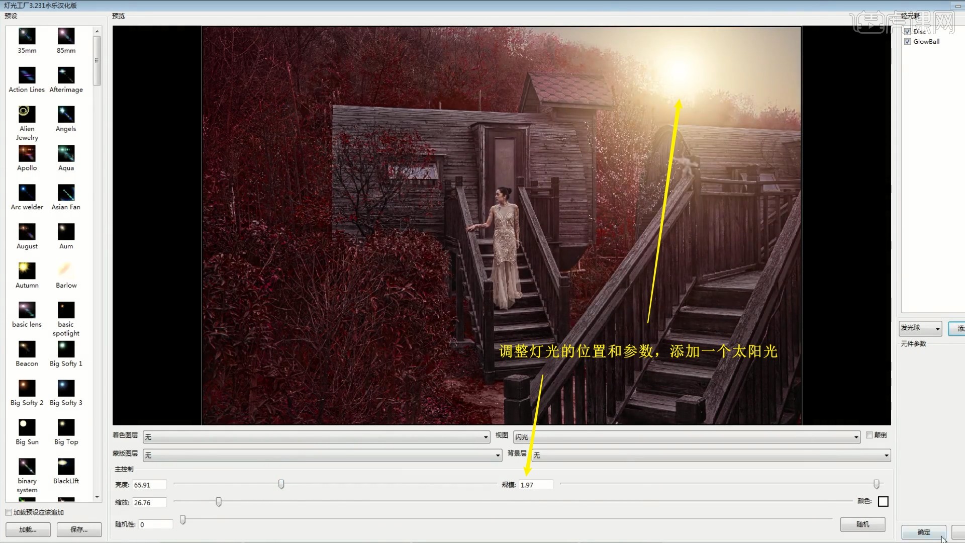Click the 确定 confirm button
965x543 pixels.
point(923,532)
